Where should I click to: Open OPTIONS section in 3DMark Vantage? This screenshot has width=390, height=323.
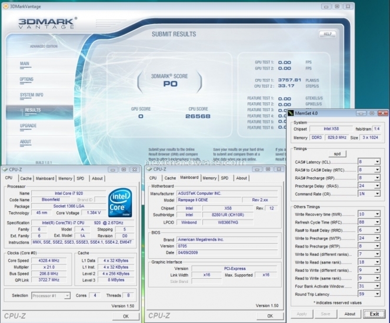point(26,79)
